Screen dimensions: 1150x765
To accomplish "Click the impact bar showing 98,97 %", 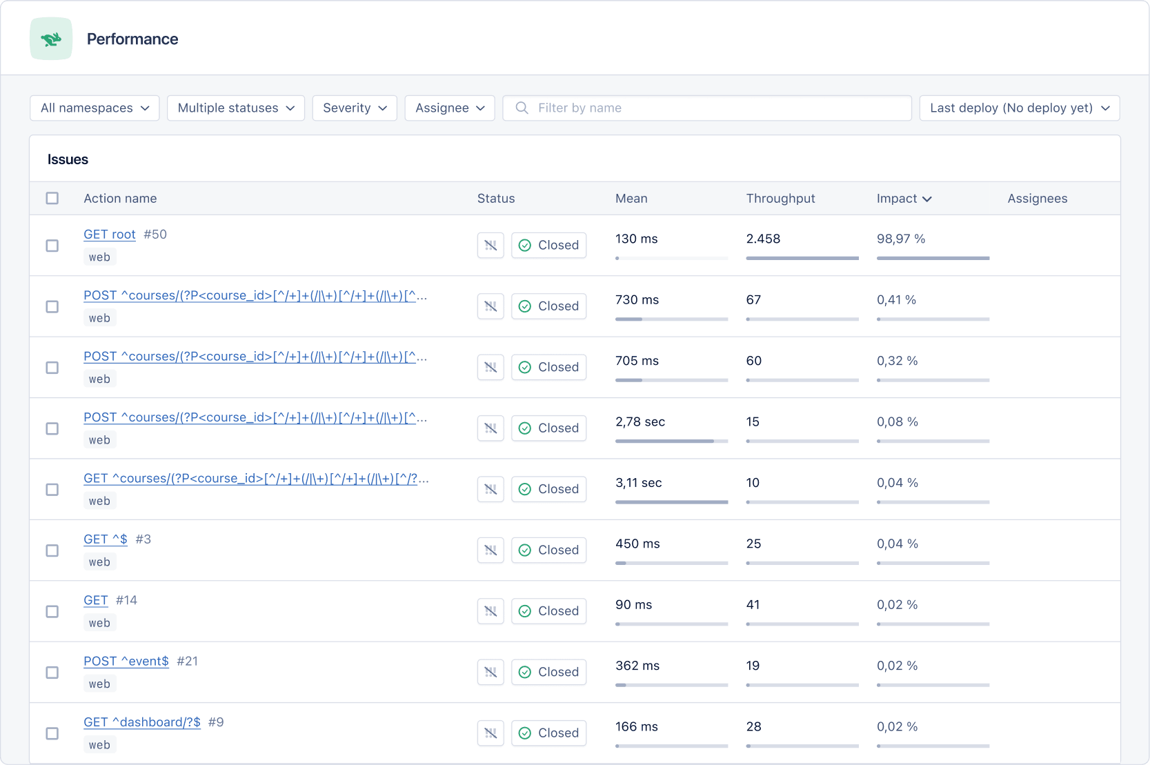I will (x=933, y=258).
